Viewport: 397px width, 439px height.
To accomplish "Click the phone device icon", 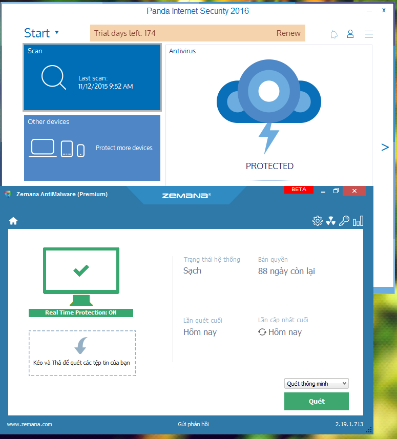I will pos(80,151).
